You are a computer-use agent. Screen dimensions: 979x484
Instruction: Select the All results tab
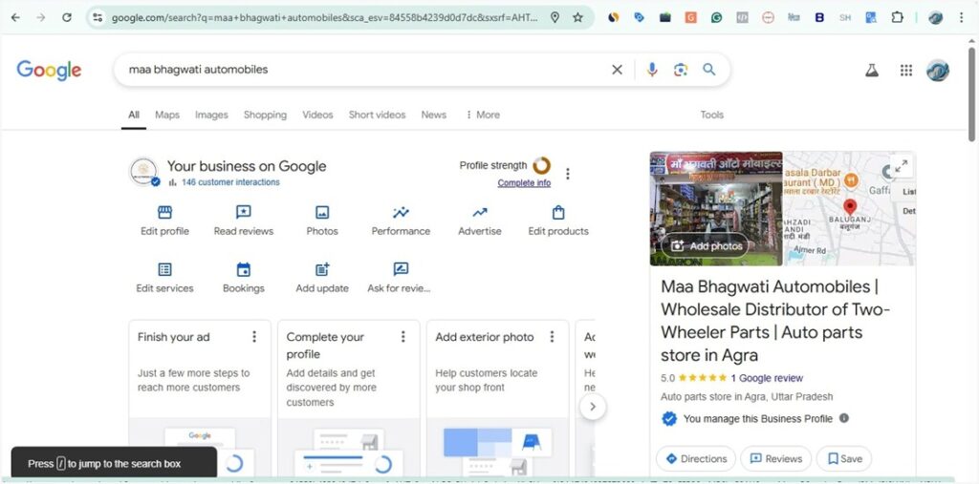click(134, 115)
